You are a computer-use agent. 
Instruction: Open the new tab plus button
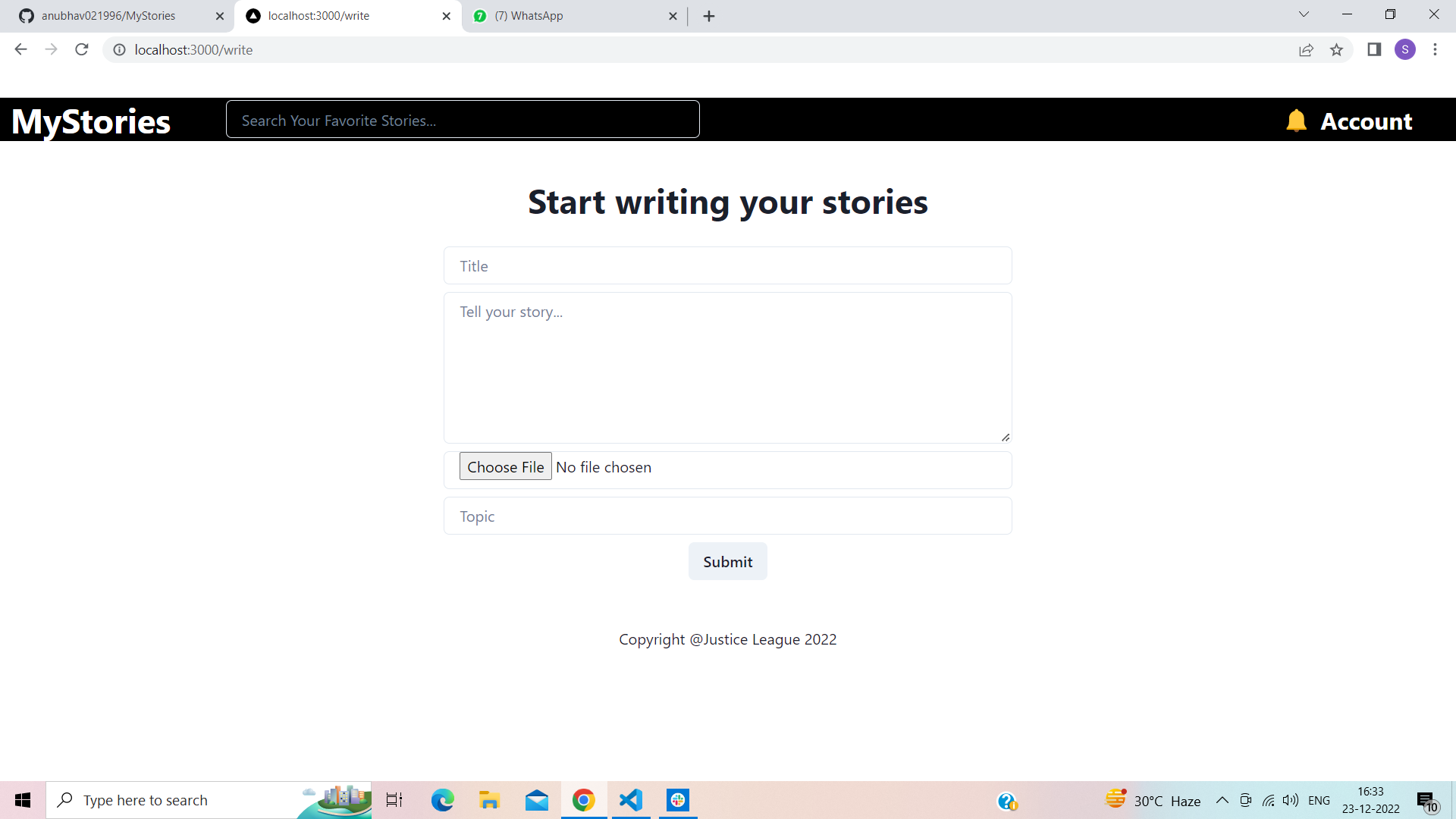click(708, 15)
